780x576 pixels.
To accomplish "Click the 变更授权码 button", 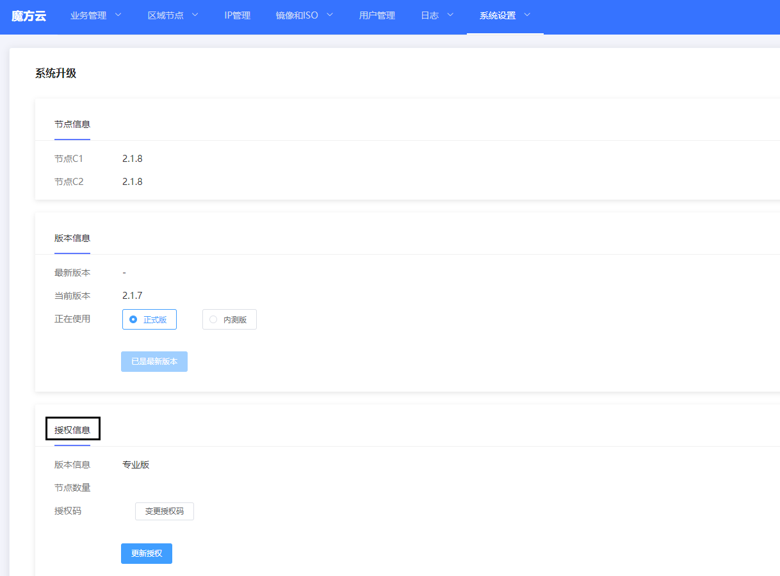I will [x=165, y=511].
